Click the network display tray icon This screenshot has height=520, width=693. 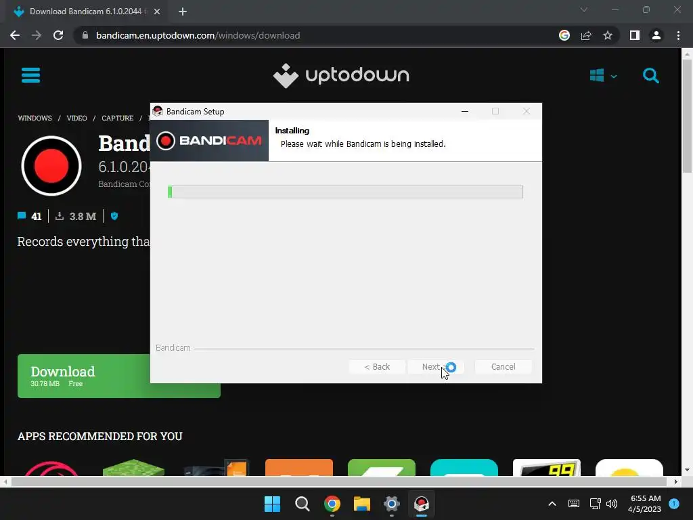[595, 504]
